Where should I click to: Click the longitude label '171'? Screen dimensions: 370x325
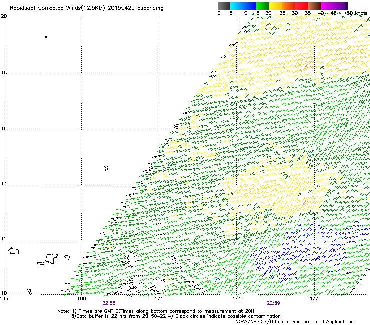(x=159, y=299)
